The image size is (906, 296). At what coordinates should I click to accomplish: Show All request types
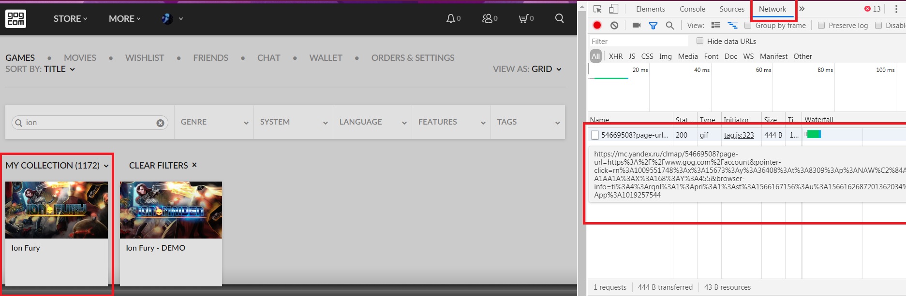tap(596, 56)
